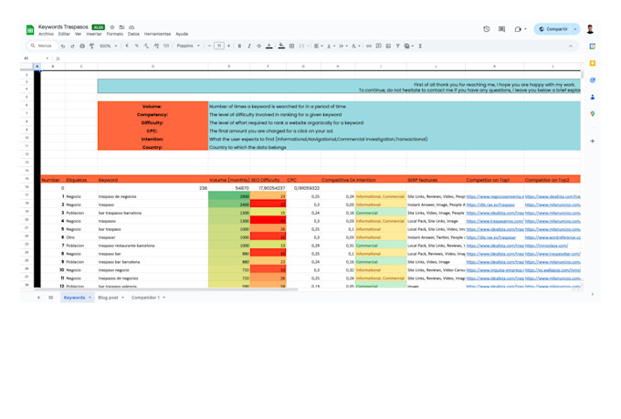Format as percent
The image size is (621, 419).
click(x=137, y=46)
